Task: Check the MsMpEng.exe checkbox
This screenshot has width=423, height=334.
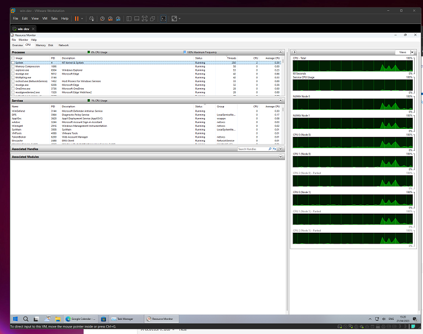Action: (x=13, y=77)
